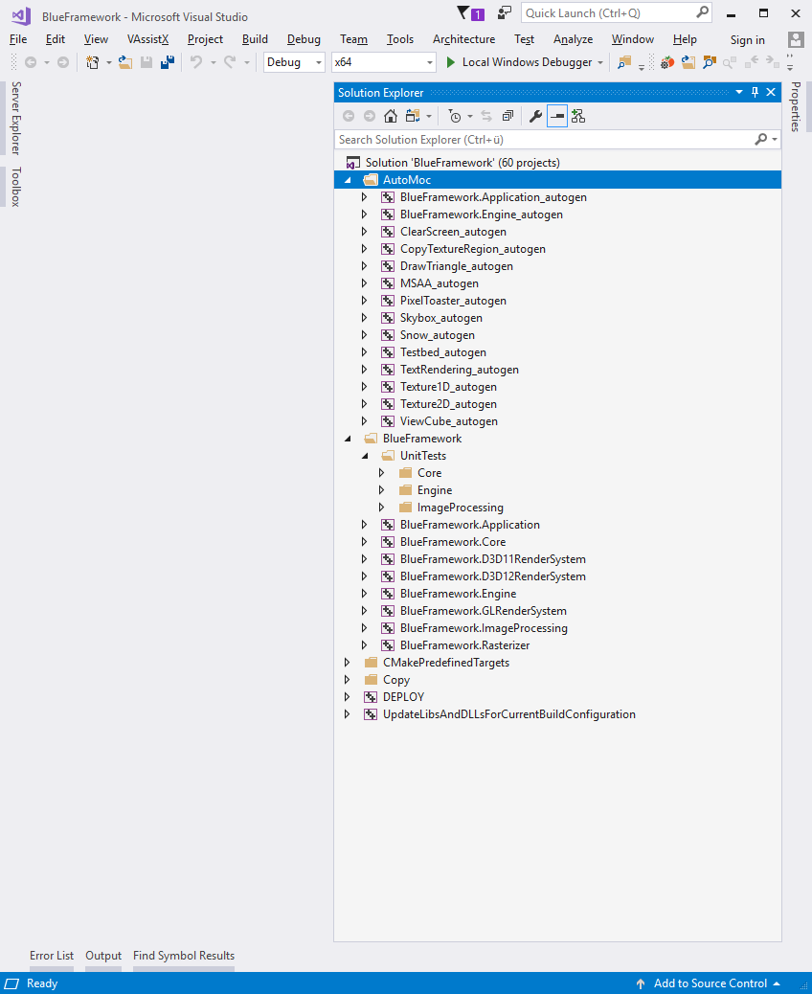Click Collapse All icon in Solution Explorer
The width and height of the screenshot is (812, 994).
(x=507, y=116)
